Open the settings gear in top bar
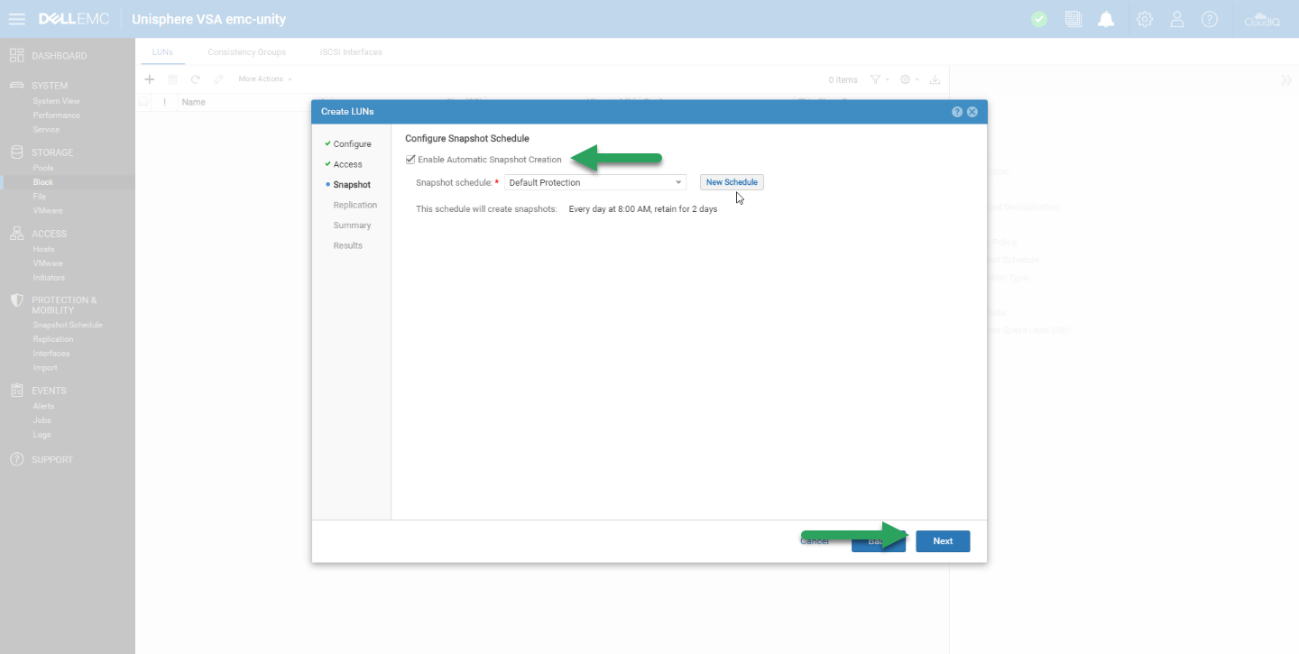The image size is (1299, 654). 1145,19
